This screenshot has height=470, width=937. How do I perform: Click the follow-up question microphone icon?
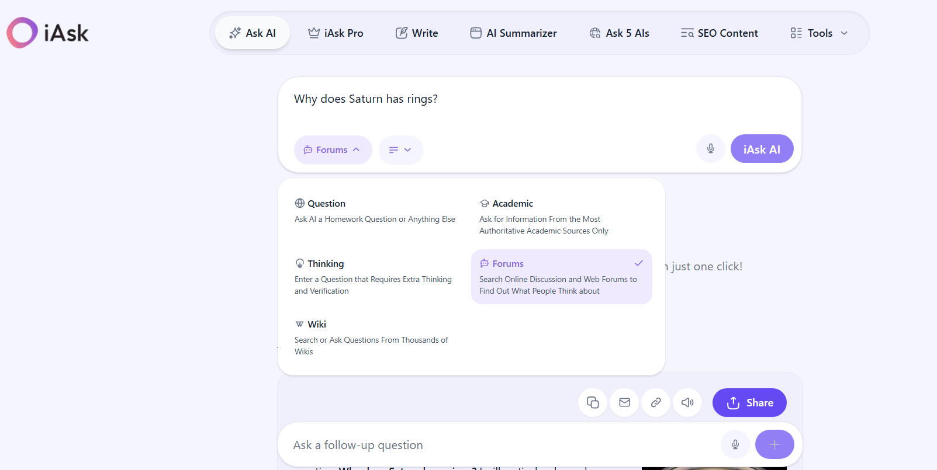[735, 444]
